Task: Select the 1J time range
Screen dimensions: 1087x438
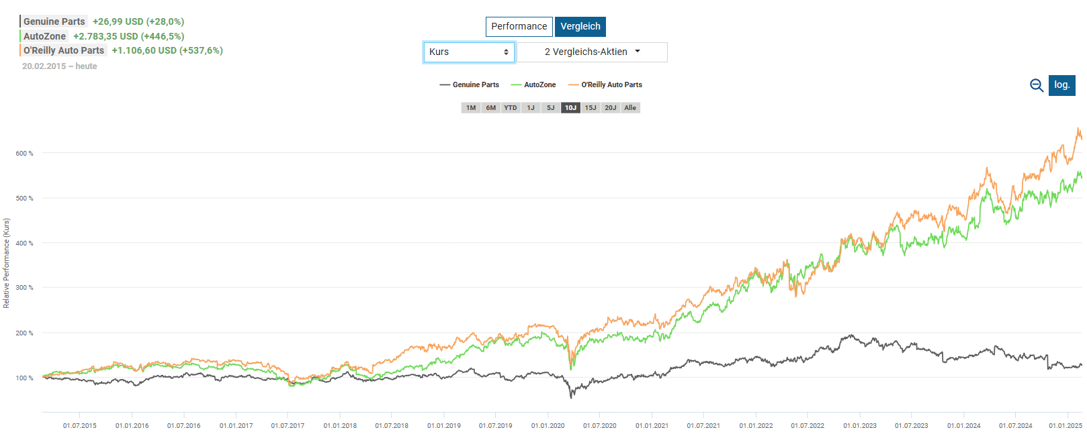Action: click(531, 108)
